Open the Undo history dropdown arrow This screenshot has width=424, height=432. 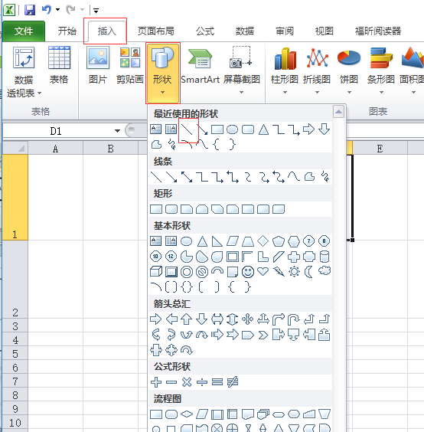[x=57, y=10]
